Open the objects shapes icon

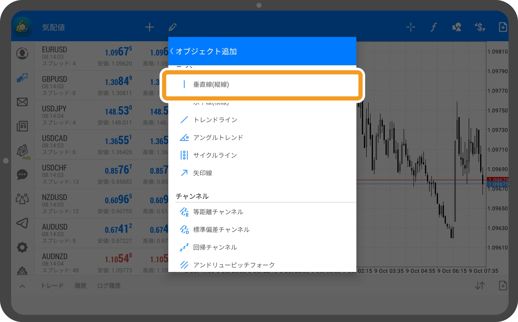(x=457, y=27)
